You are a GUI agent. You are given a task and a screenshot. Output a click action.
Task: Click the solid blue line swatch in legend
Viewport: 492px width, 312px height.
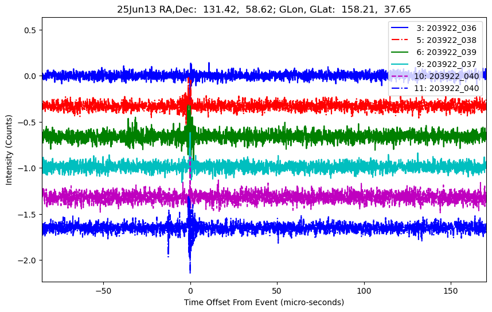click(x=400, y=28)
